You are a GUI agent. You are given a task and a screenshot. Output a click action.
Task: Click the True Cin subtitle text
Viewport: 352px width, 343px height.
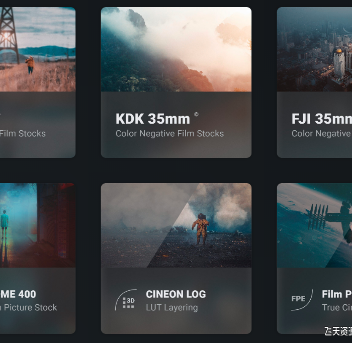click(x=337, y=307)
